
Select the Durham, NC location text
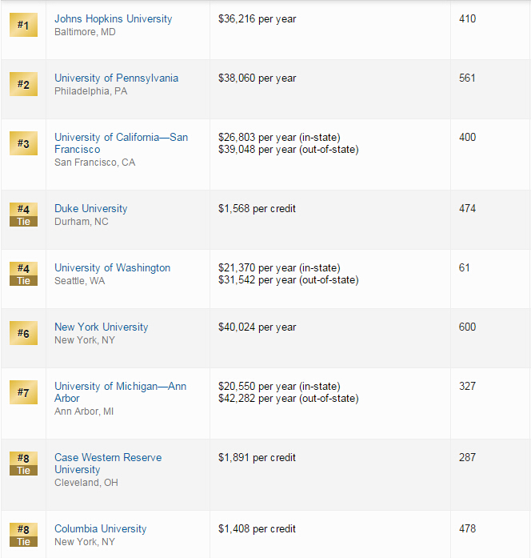pyautogui.click(x=81, y=222)
